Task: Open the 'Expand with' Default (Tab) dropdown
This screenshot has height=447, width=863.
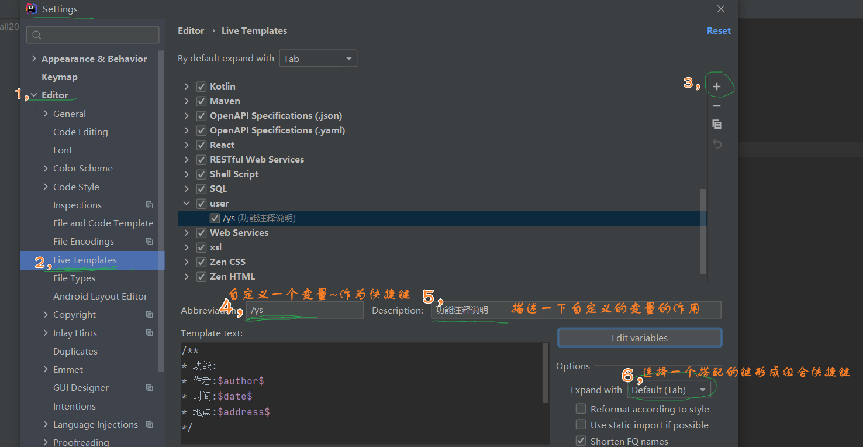Action: coord(669,390)
